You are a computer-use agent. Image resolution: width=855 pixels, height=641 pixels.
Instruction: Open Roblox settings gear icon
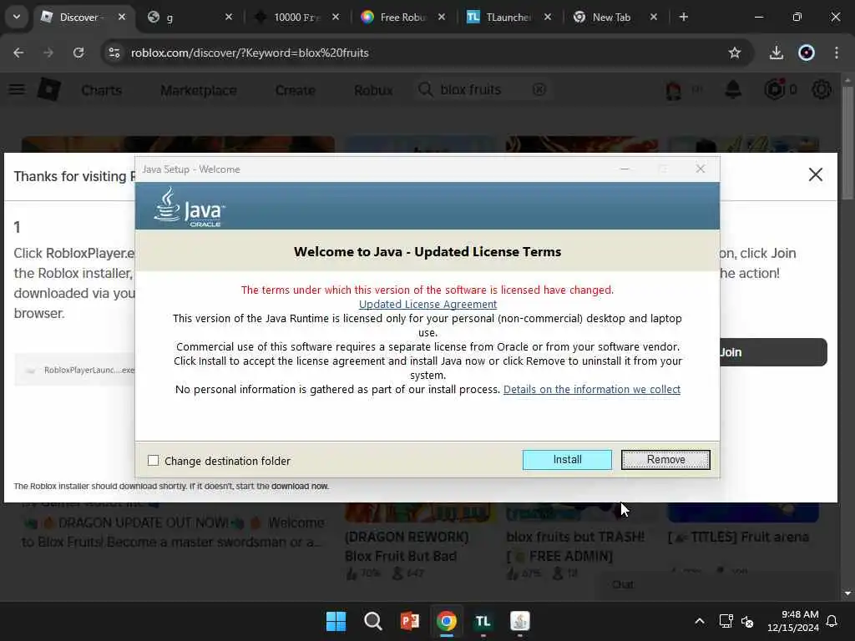tap(822, 89)
